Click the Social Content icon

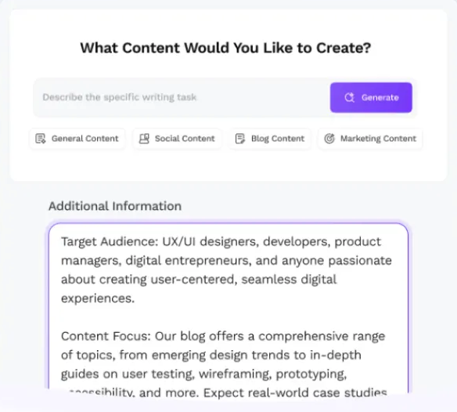click(x=144, y=139)
